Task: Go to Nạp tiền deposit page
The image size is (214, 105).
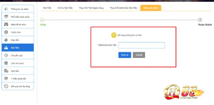Action: pyautogui.click(x=18, y=40)
